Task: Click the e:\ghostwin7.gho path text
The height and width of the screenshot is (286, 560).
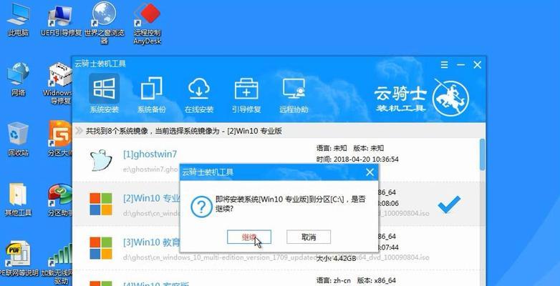Action: pos(150,168)
